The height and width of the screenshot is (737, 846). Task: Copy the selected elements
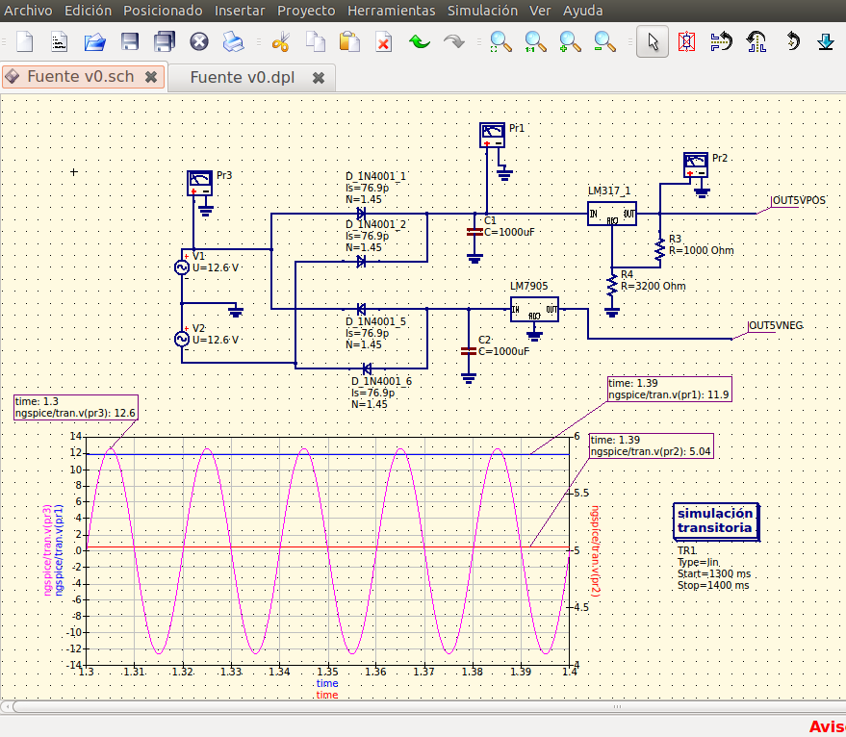point(316,41)
